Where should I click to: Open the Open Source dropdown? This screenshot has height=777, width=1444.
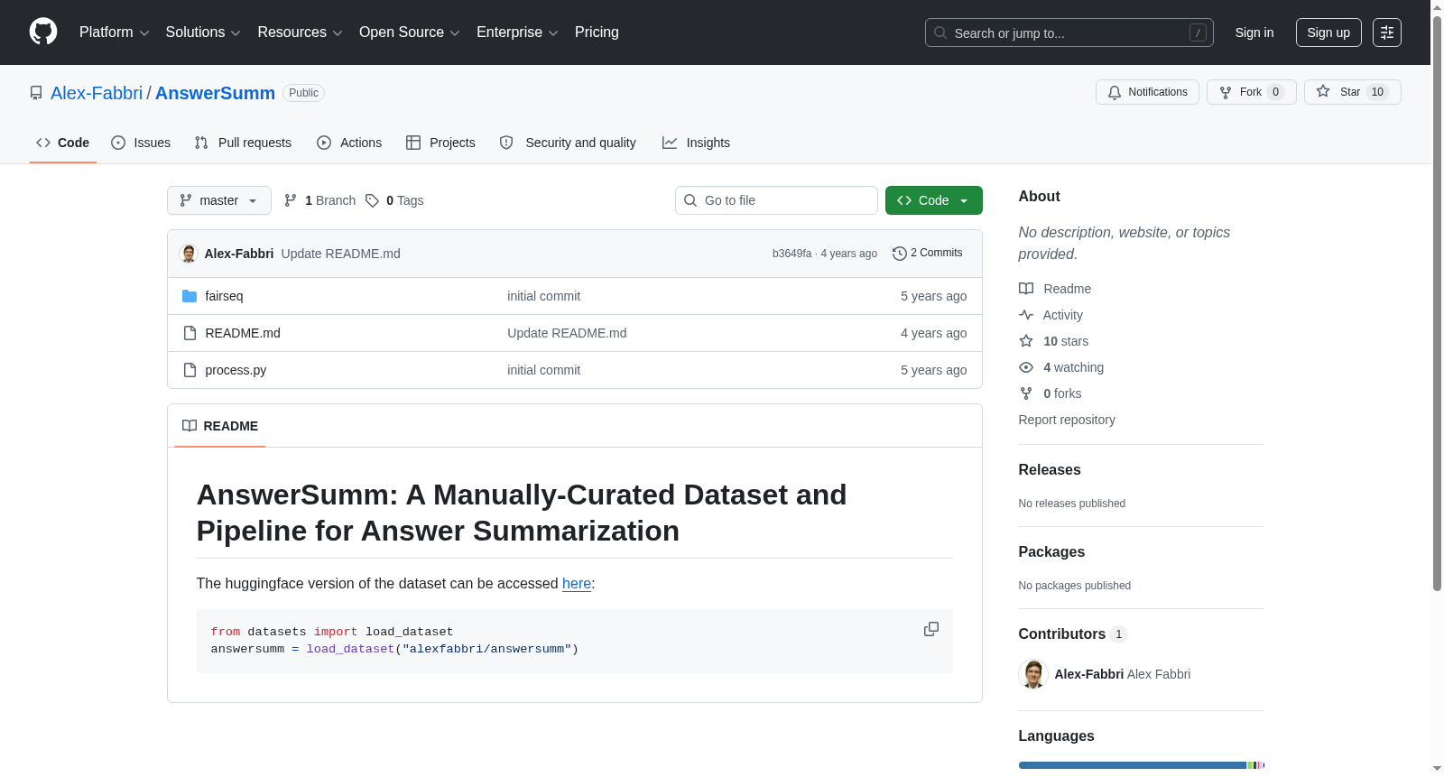pos(410,32)
